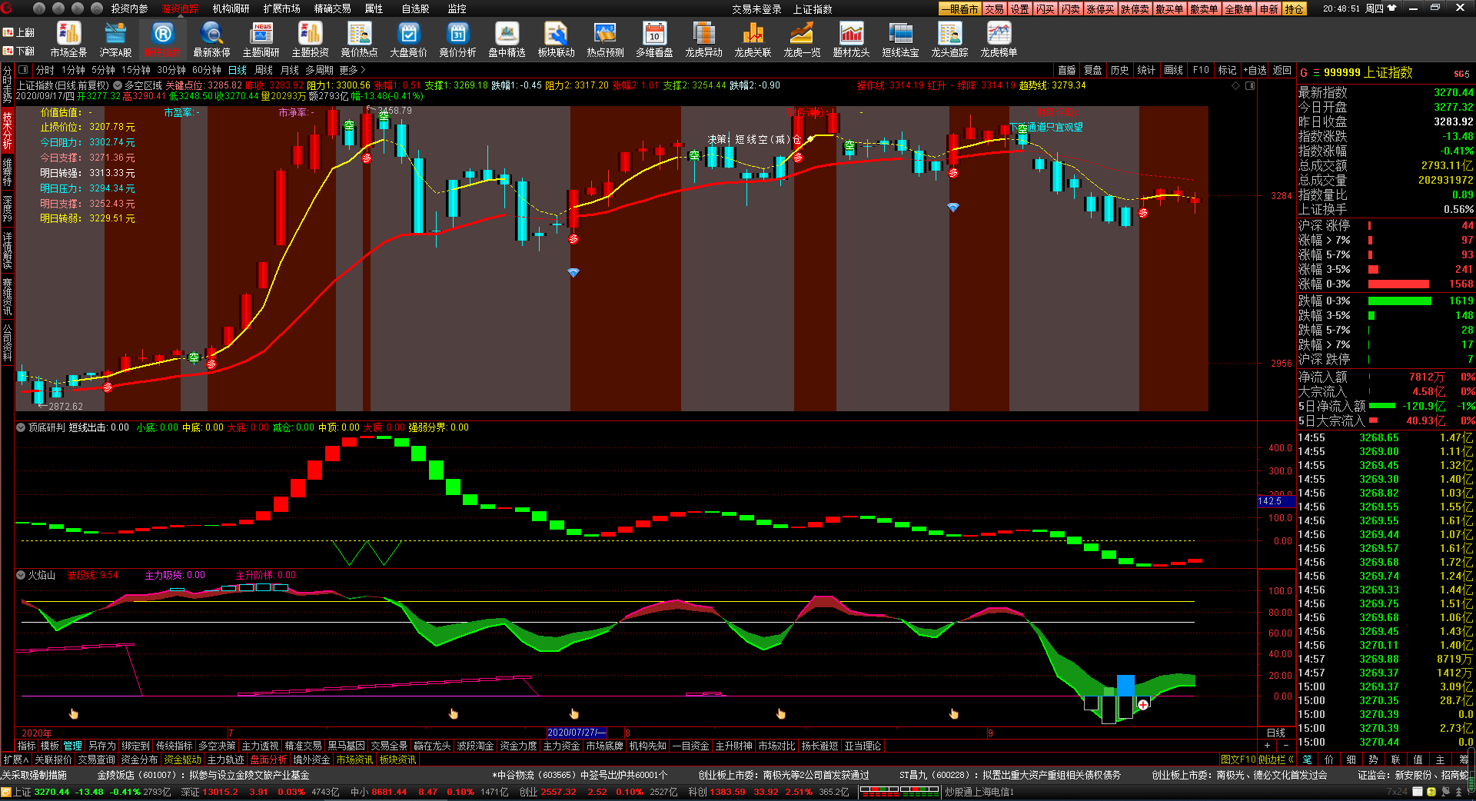
Task: Click the red-green market breadth bar in status bar
Action: (900, 791)
